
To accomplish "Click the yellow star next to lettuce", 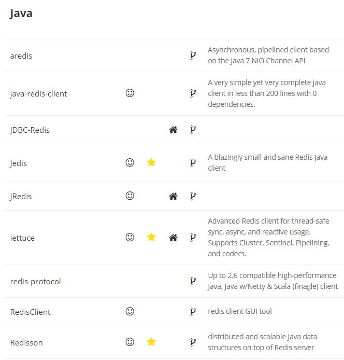I will 151,237.
